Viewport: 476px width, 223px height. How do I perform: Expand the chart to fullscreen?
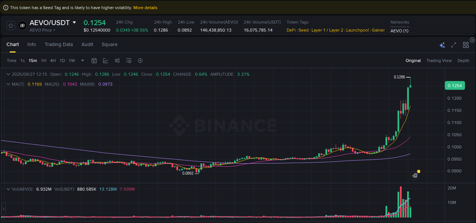pos(454,45)
